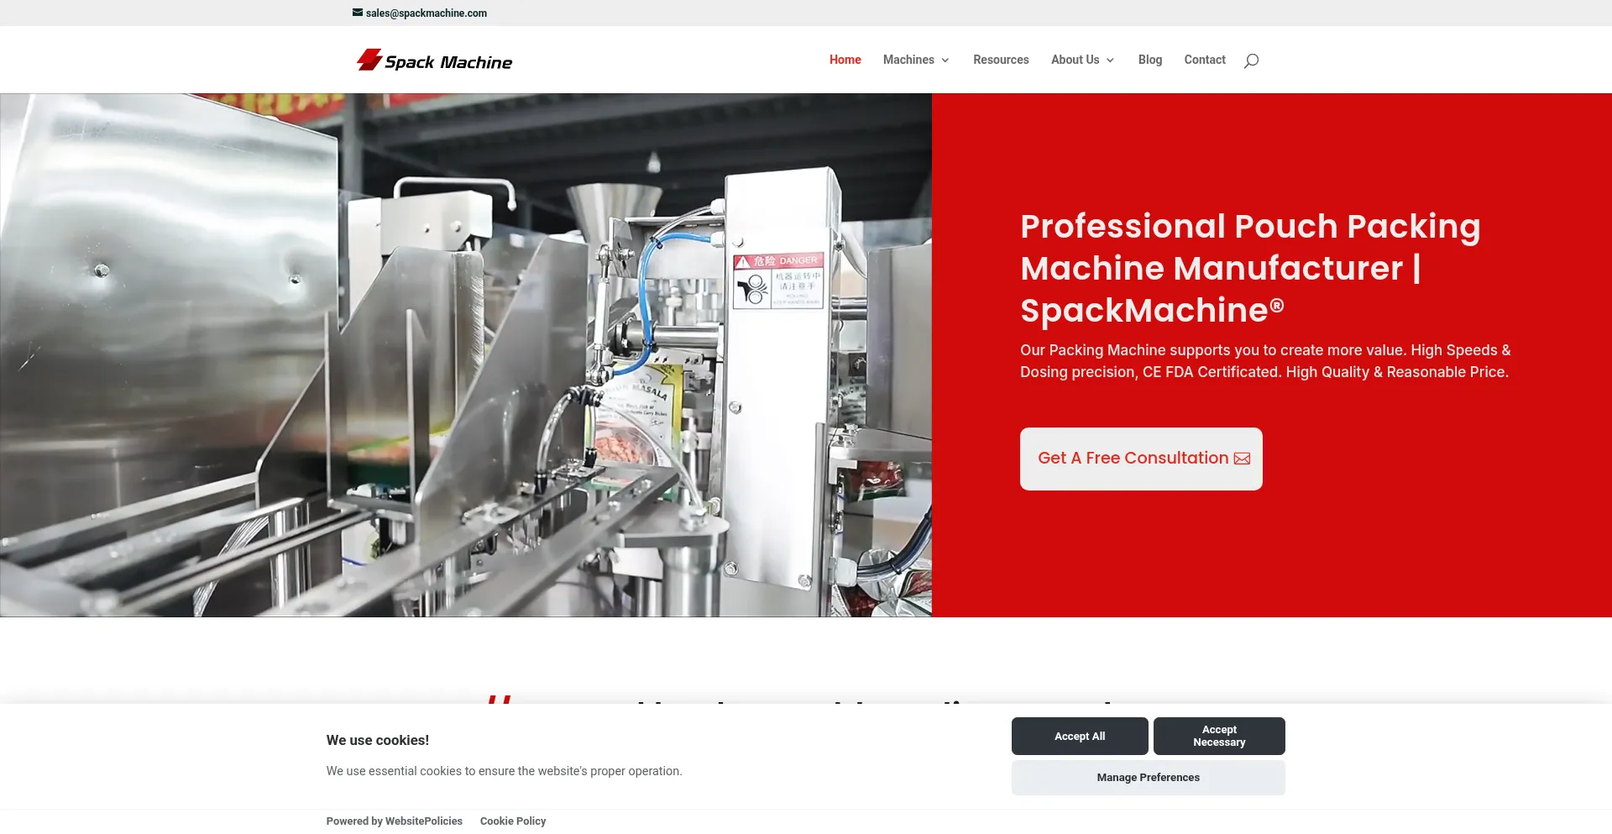Go to the Home menu item

click(x=845, y=60)
